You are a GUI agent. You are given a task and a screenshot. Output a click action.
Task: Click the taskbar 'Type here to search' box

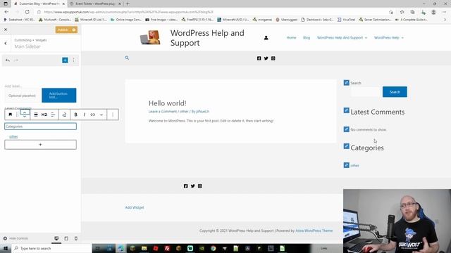pyautogui.click(x=51, y=248)
